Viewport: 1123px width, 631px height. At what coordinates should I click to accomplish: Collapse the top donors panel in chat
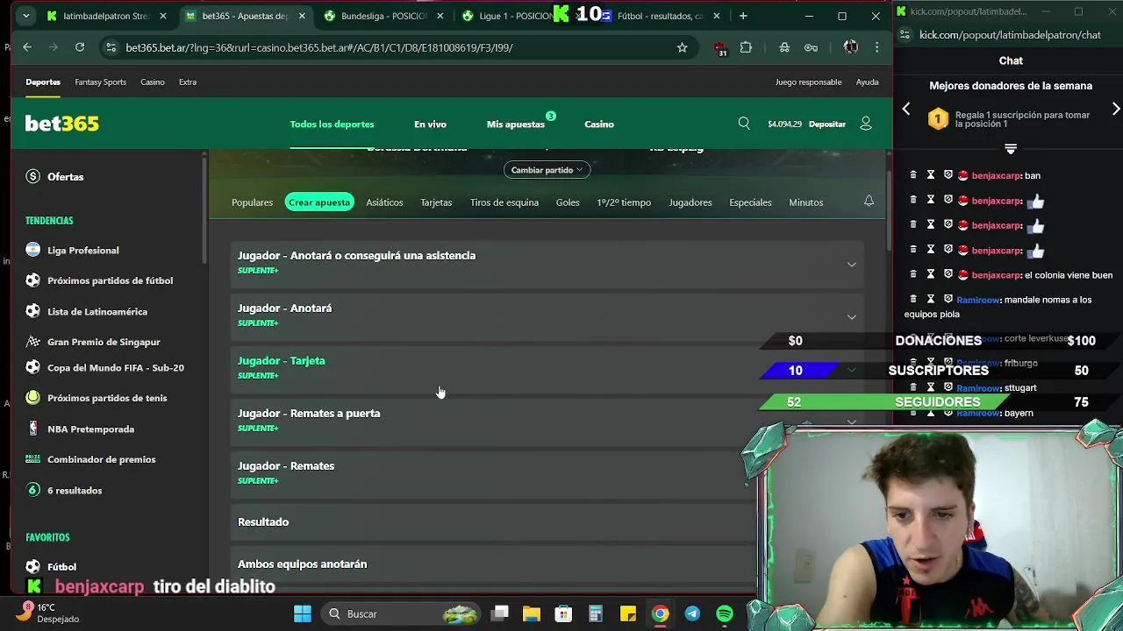[x=1011, y=149]
